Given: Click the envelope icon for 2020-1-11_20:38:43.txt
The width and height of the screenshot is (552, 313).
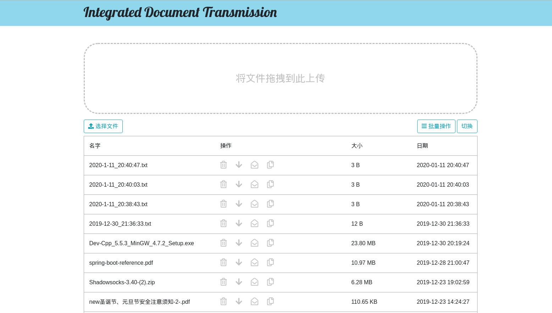Looking at the screenshot, I should pyautogui.click(x=254, y=204).
